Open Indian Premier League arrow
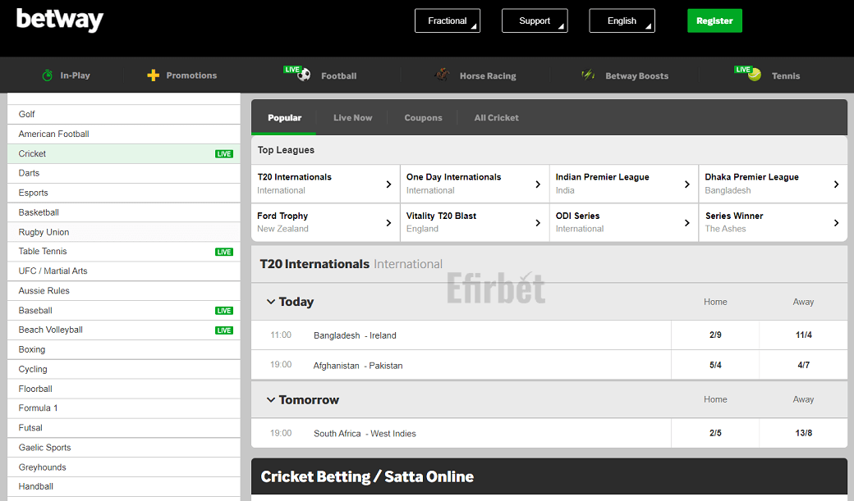 686,184
